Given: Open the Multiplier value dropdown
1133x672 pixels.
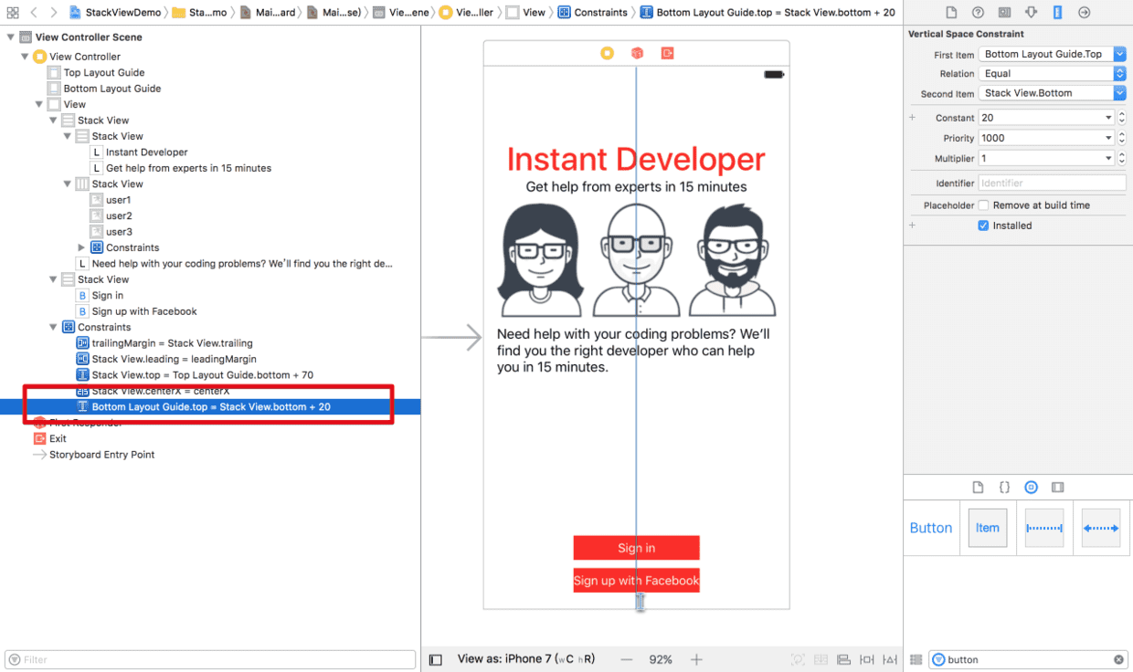Looking at the screenshot, I should pyautogui.click(x=1108, y=158).
